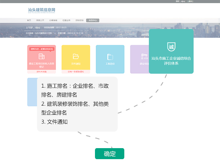Go to the 首页 tab

click(29, 20)
